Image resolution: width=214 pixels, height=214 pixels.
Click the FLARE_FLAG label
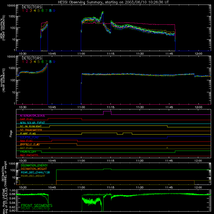[28, 133]
